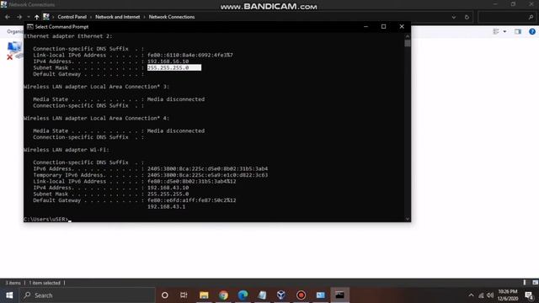Click IPv4 address 192.168.56.10
539x303 pixels.
[x=168, y=61]
